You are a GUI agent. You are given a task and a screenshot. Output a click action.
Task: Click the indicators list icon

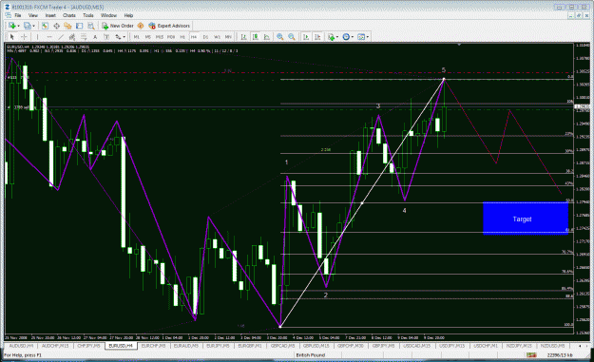coord(332,37)
